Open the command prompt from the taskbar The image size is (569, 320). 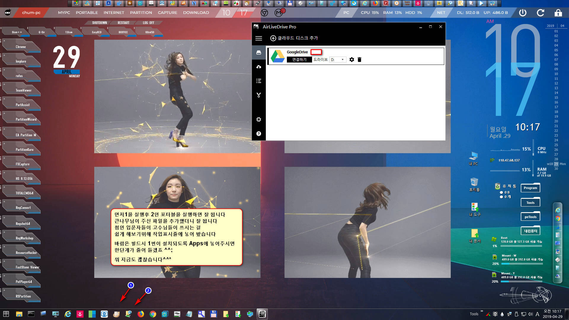pyautogui.click(x=31, y=314)
